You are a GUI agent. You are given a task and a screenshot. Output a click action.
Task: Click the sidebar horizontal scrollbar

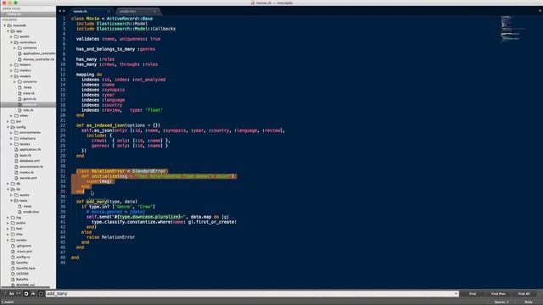pyautogui.click(x=25, y=287)
